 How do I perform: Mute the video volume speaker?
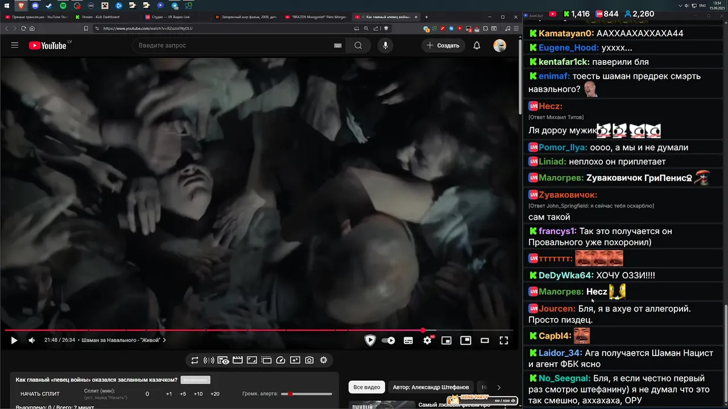coord(32,340)
